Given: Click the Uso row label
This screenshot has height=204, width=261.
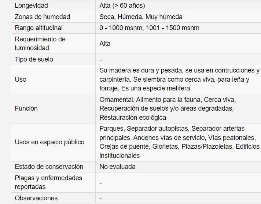Looking at the screenshot, I should click(x=21, y=79).
